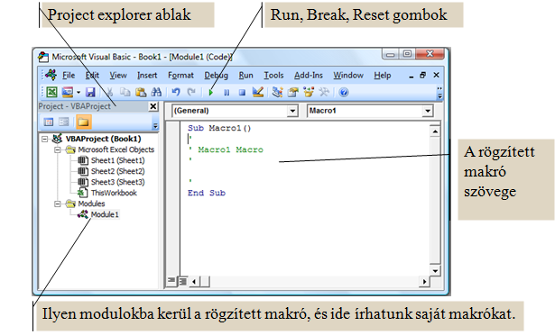Open the main toolbar options chevron
Viewport: 555px width, 335px height.
pyautogui.click(x=439, y=93)
